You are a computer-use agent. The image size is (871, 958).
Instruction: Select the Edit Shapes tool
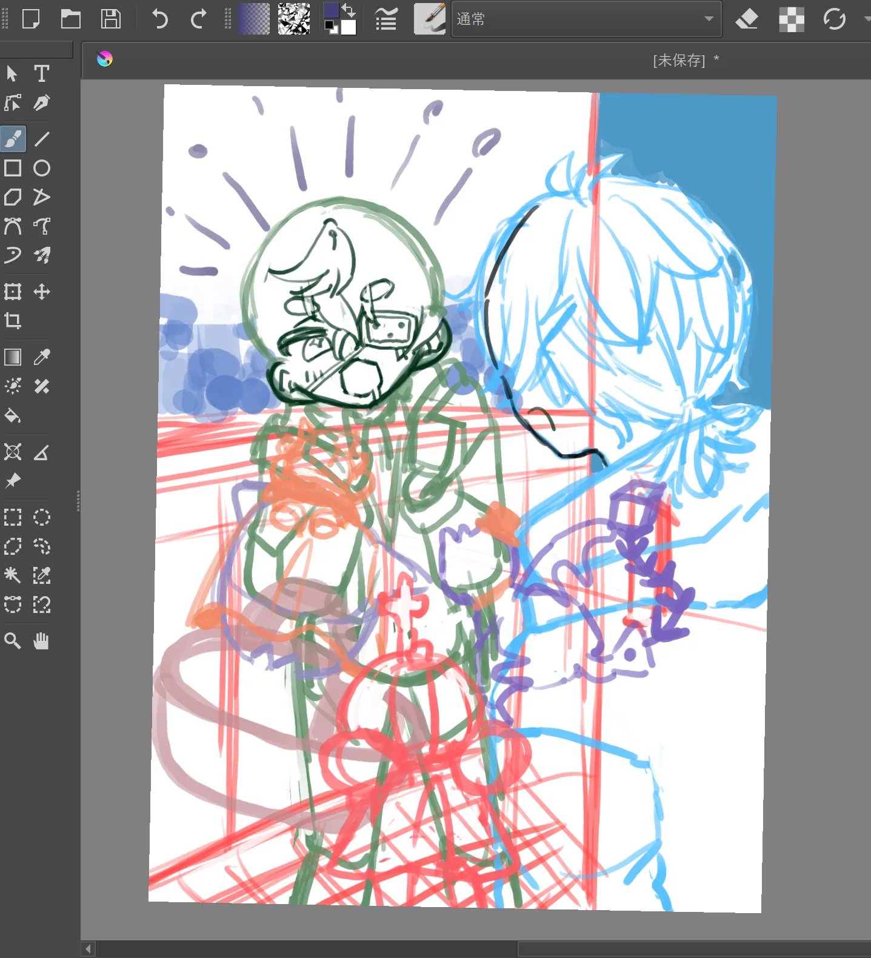[x=13, y=103]
